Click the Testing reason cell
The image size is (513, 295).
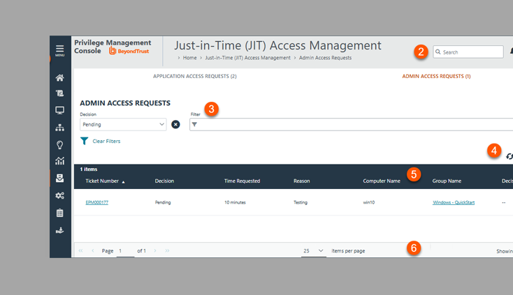tap(301, 202)
